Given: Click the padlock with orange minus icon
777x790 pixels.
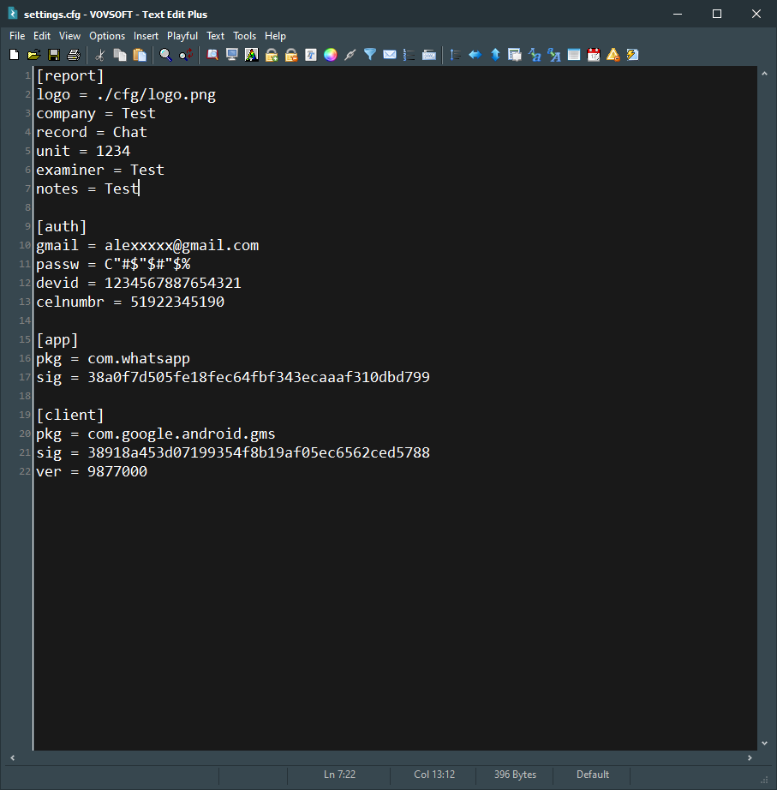Looking at the screenshot, I should coord(290,55).
